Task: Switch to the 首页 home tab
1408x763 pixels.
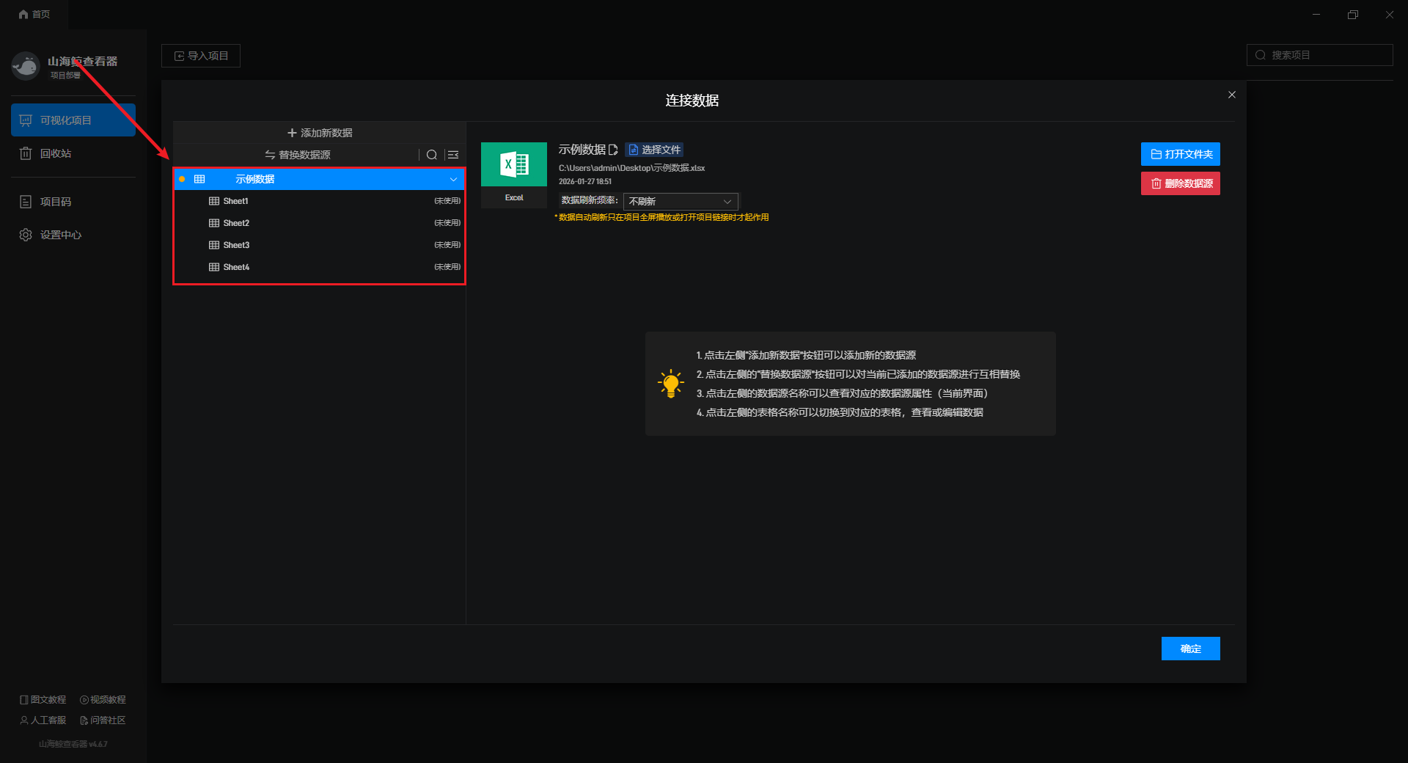Action: click(x=34, y=14)
